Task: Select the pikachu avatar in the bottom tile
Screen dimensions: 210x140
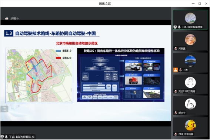Action: coord(190,125)
